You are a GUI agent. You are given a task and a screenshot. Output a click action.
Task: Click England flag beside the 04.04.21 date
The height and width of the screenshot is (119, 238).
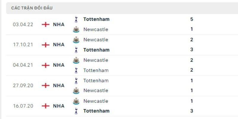coord(46,65)
